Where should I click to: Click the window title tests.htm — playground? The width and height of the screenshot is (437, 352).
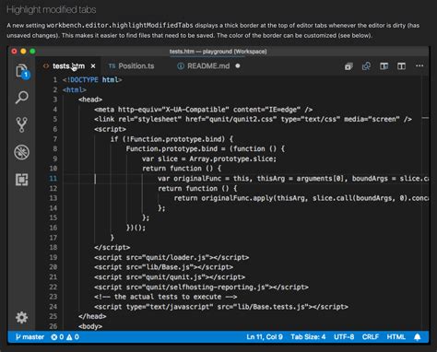tap(218, 52)
